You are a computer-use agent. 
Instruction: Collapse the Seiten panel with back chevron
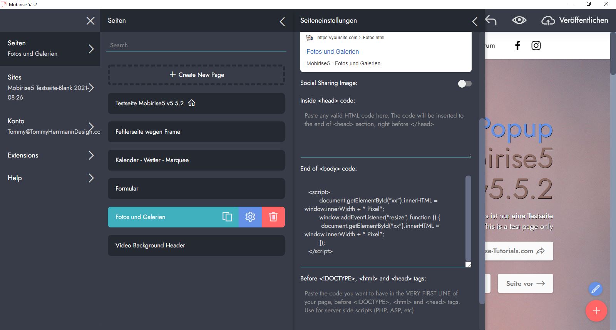[282, 22]
